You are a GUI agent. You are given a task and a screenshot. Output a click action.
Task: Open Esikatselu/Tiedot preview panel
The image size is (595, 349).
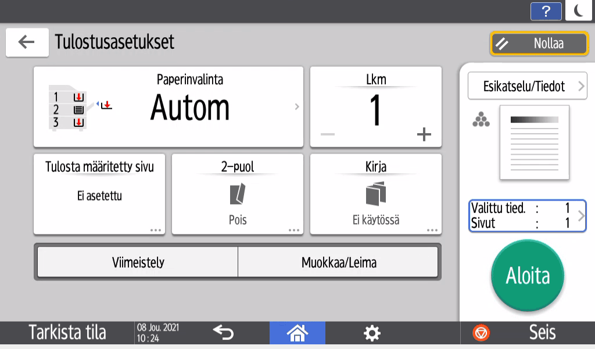(x=527, y=86)
